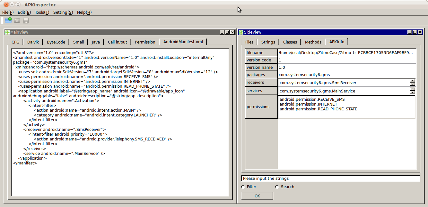Switch to the Smali tab
The width and height of the screenshot is (428, 207).
point(78,42)
